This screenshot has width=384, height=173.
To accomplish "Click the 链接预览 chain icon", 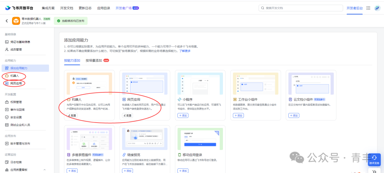I will click(x=124, y=155).
